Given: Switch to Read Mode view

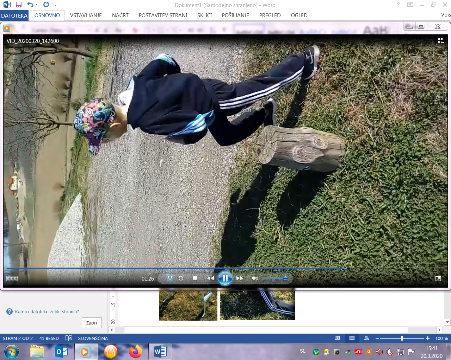Looking at the screenshot, I should [338, 338].
